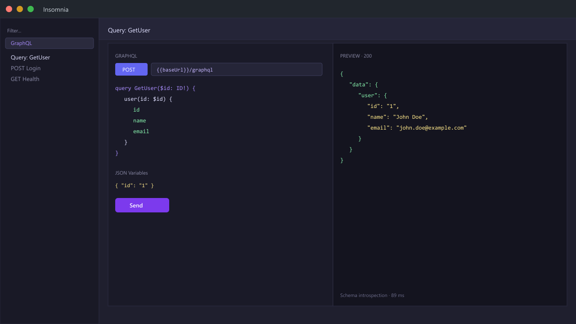Click the Schema introspection · 89 ms status
This screenshot has width=576, height=324.
pyautogui.click(x=372, y=295)
